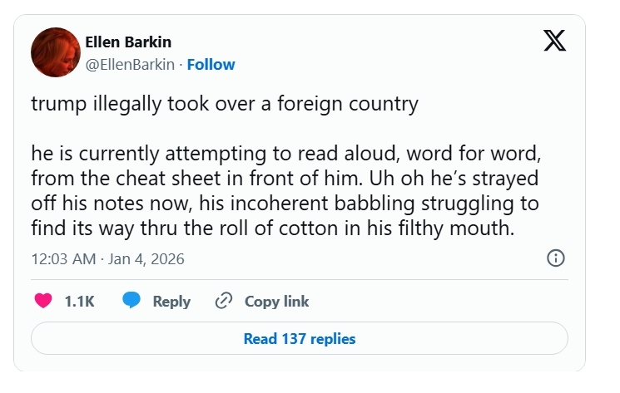Open the @EllenBarkin handle link

[x=130, y=64]
